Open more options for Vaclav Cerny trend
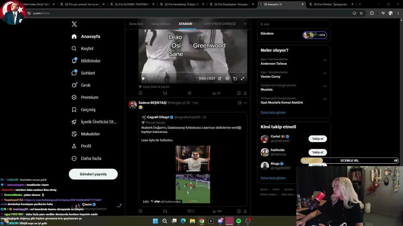This screenshot has width=403, height=226. coord(325,73)
